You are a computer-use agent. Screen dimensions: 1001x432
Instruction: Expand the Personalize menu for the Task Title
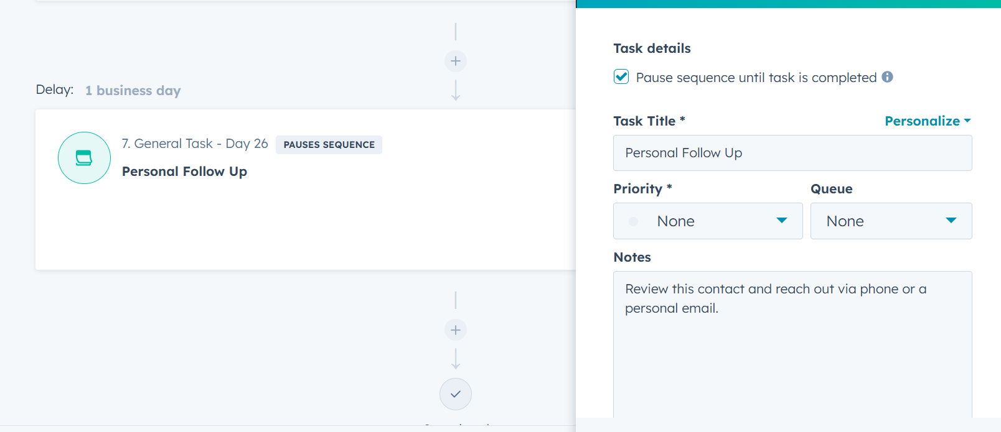(928, 121)
